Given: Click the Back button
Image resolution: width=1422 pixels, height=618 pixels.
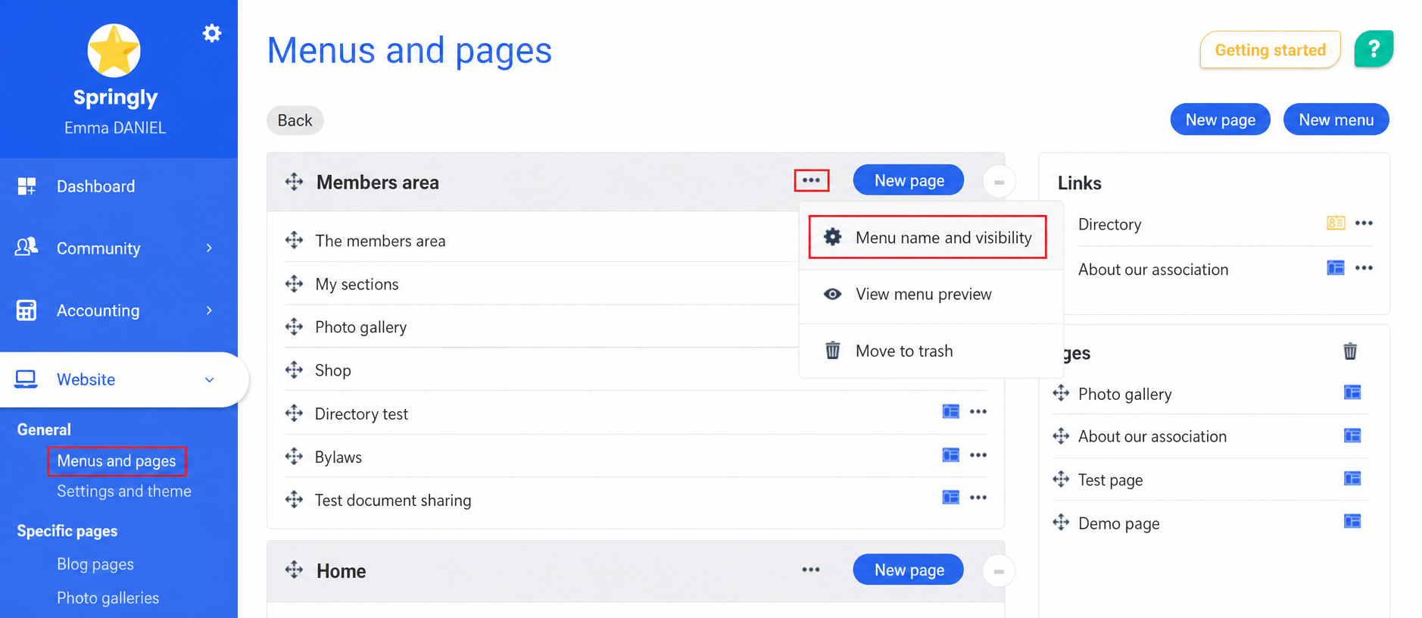Looking at the screenshot, I should pyautogui.click(x=295, y=120).
